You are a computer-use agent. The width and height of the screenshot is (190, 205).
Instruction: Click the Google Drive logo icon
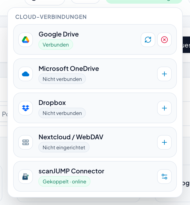point(26,40)
